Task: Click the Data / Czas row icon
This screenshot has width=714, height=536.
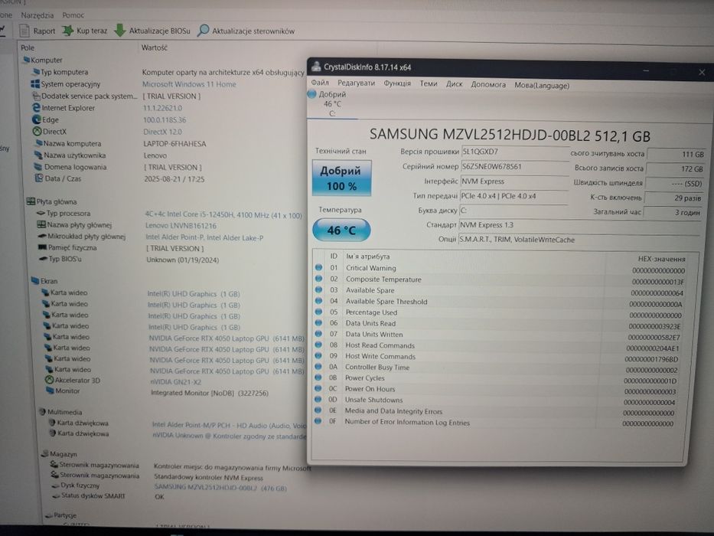Action: pyautogui.click(x=39, y=178)
